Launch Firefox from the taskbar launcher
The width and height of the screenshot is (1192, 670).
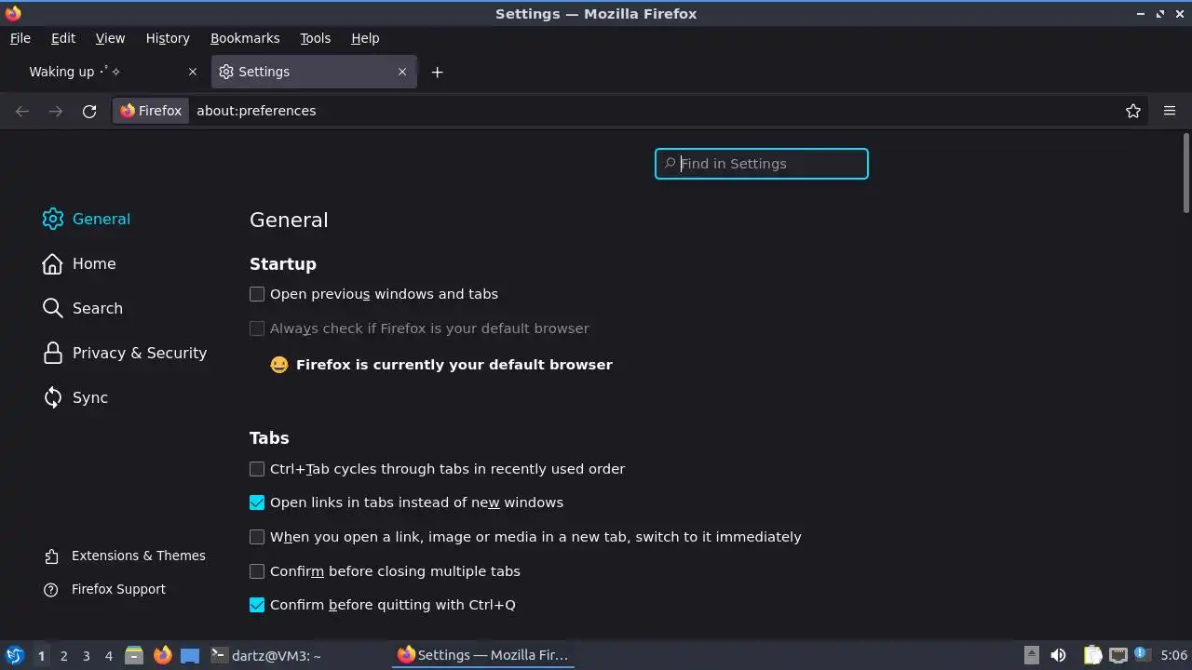162,655
